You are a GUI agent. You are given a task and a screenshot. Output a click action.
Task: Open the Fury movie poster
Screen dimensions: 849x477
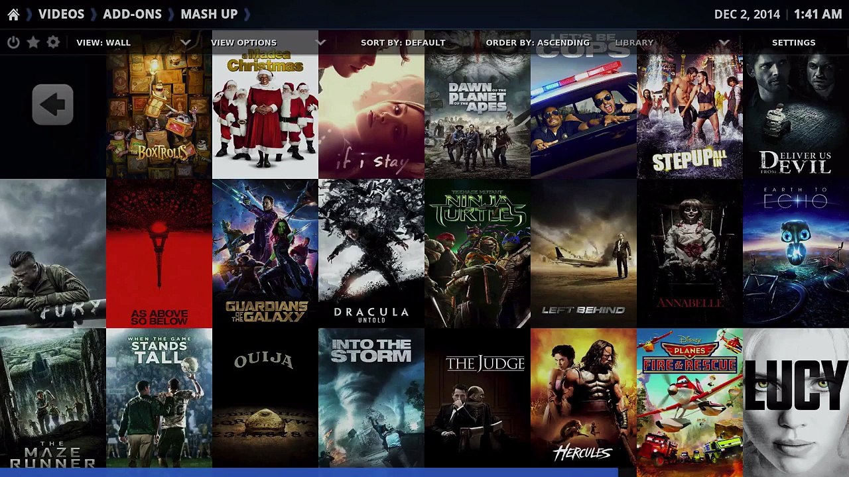pos(53,254)
